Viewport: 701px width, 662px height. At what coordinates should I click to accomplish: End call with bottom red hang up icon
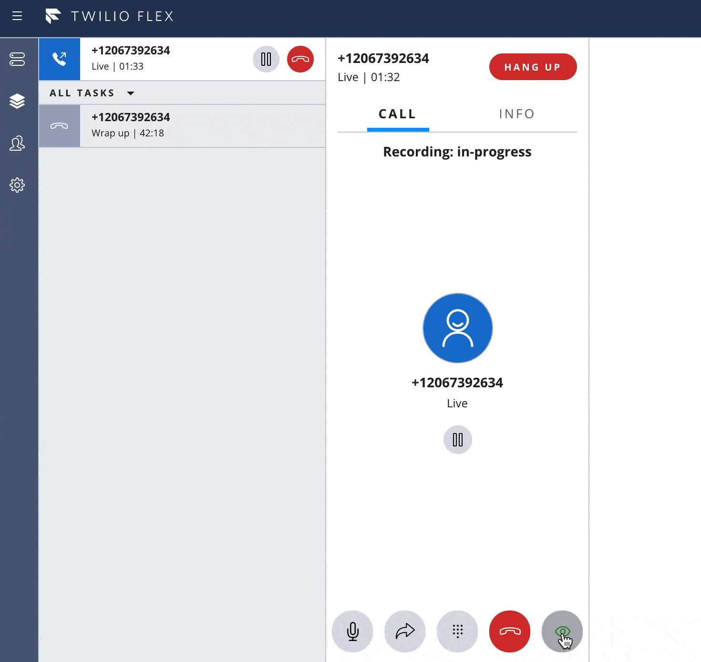[510, 631]
